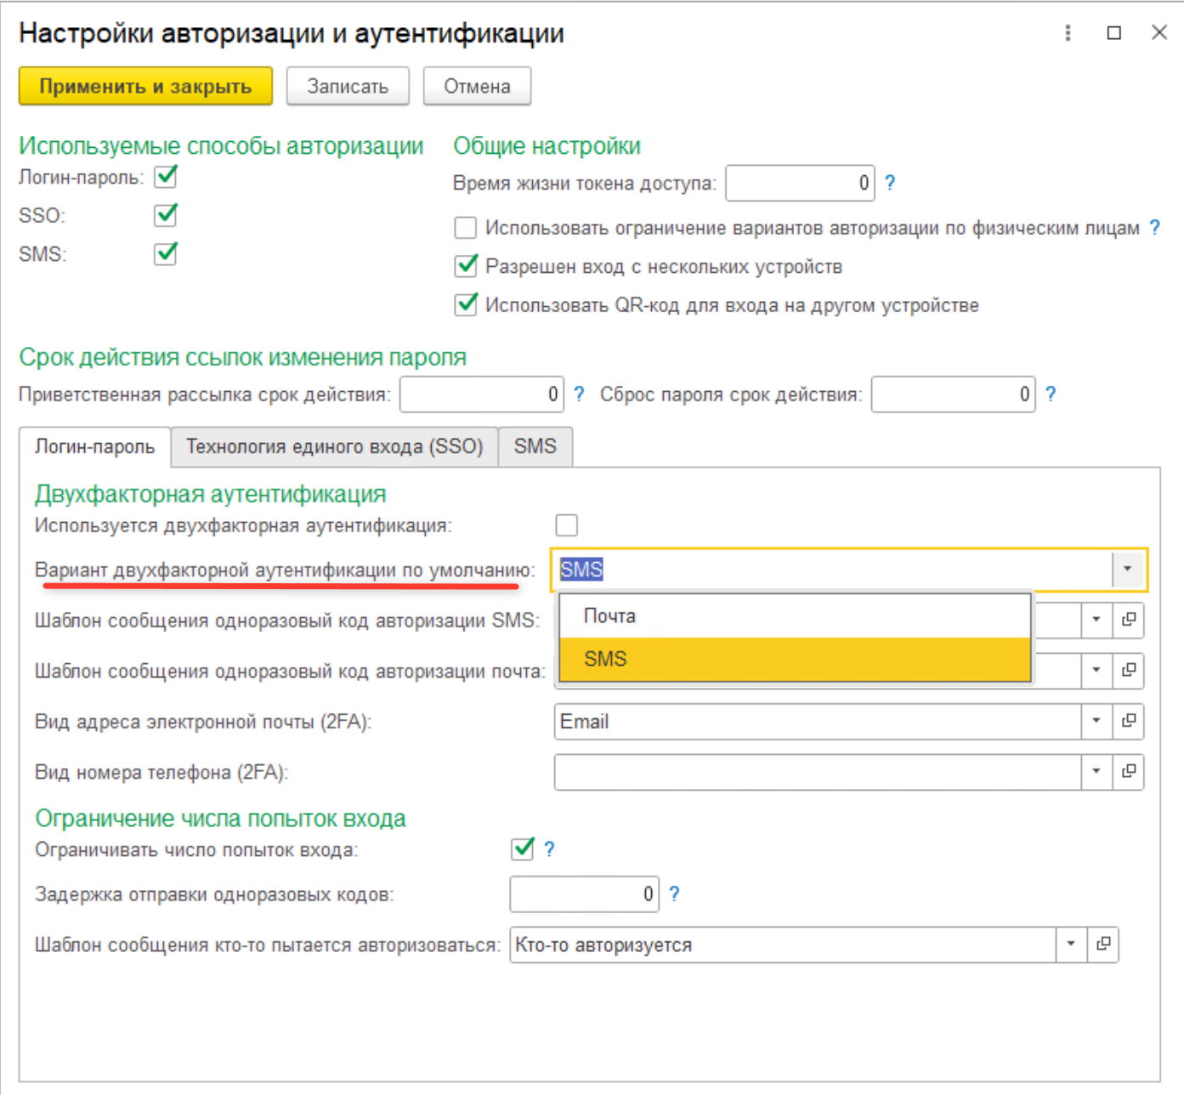Click help icon beside welcome mailing validity

point(579,394)
